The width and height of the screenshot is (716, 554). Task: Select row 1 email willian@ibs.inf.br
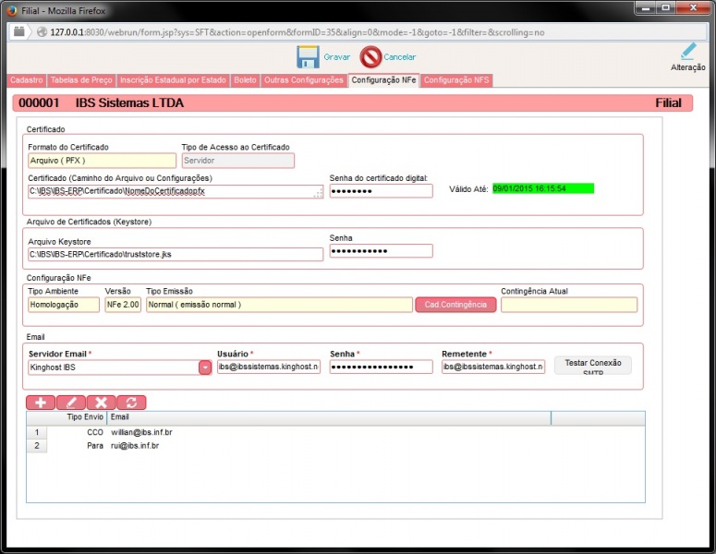[141, 432]
